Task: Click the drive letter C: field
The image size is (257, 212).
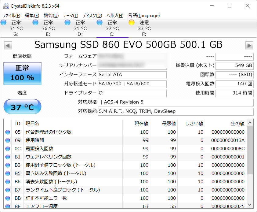Action: [x=132, y=93]
